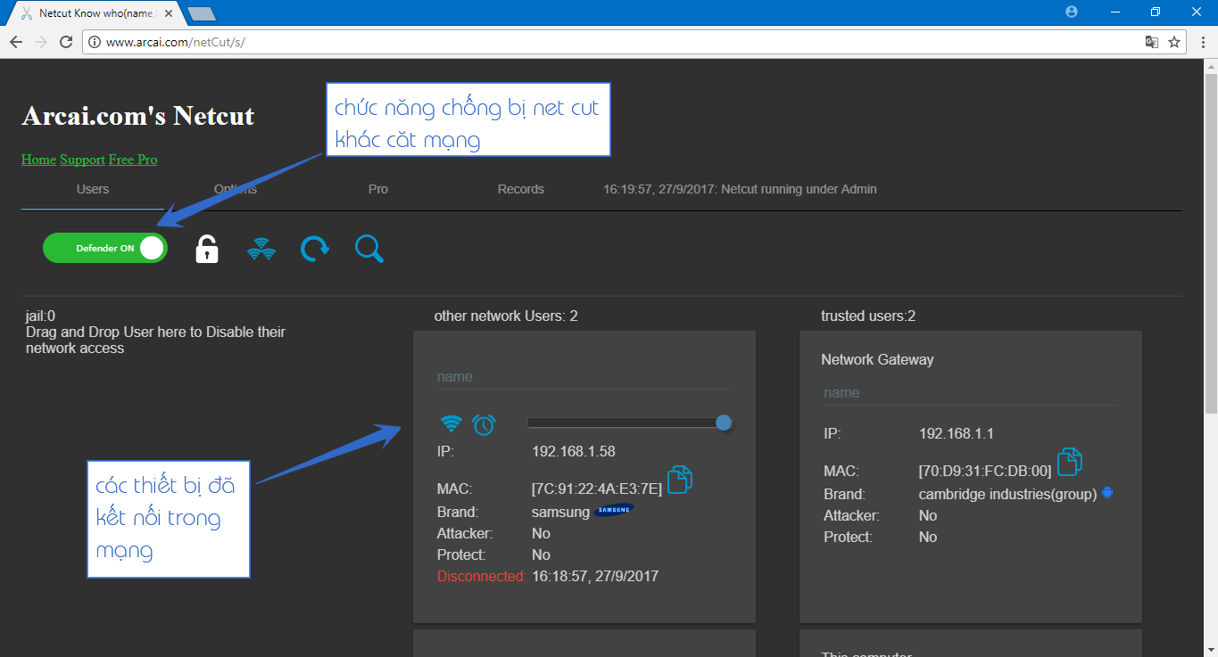
Task: Open a new browser tab
Action: point(202,14)
